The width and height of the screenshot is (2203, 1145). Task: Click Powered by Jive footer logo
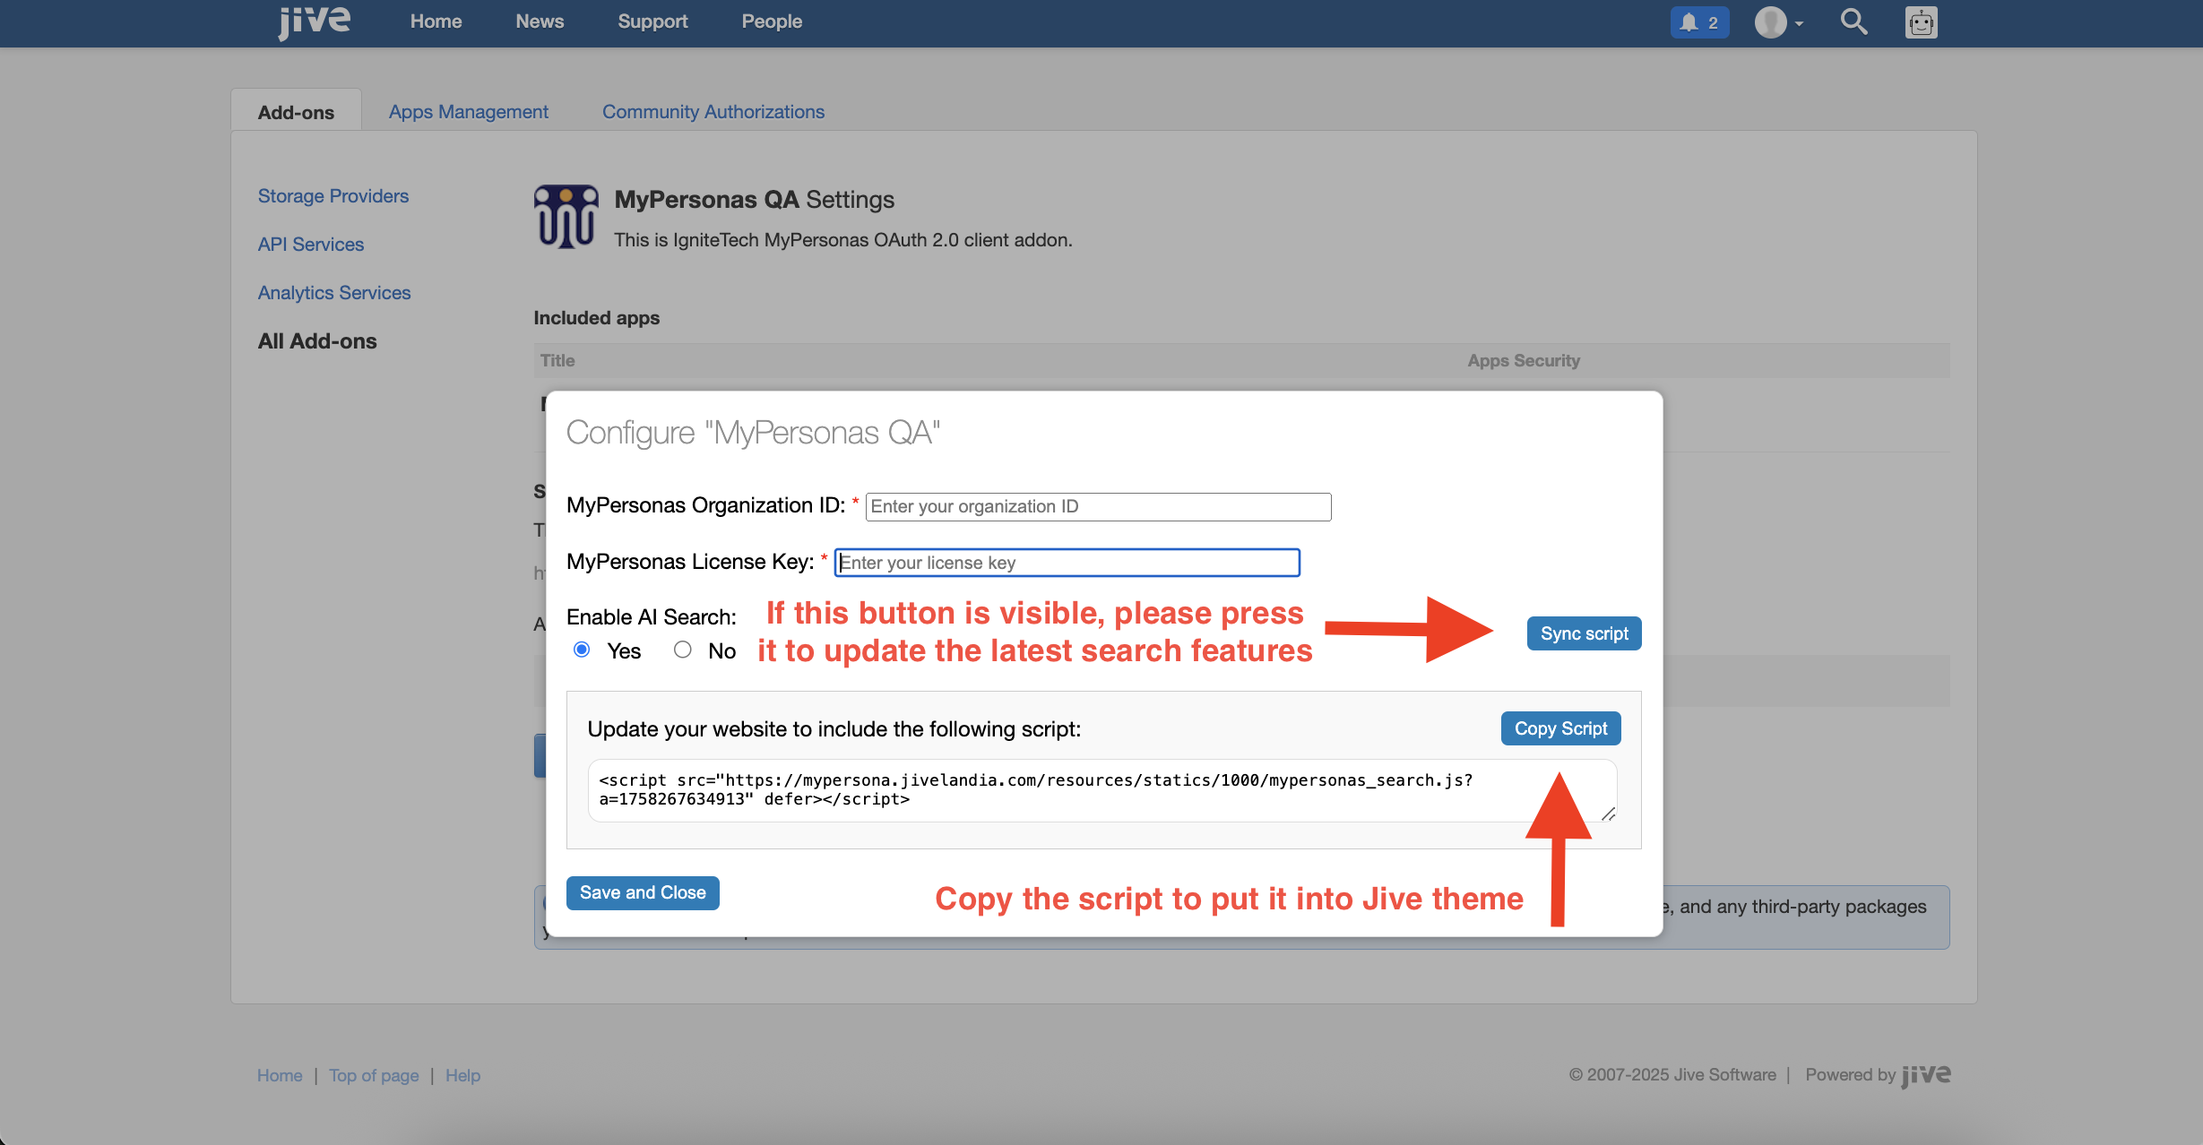tap(1926, 1074)
